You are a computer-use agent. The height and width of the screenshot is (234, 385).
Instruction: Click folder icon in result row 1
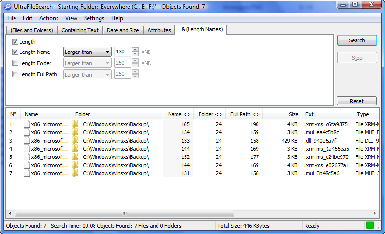tap(75, 124)
